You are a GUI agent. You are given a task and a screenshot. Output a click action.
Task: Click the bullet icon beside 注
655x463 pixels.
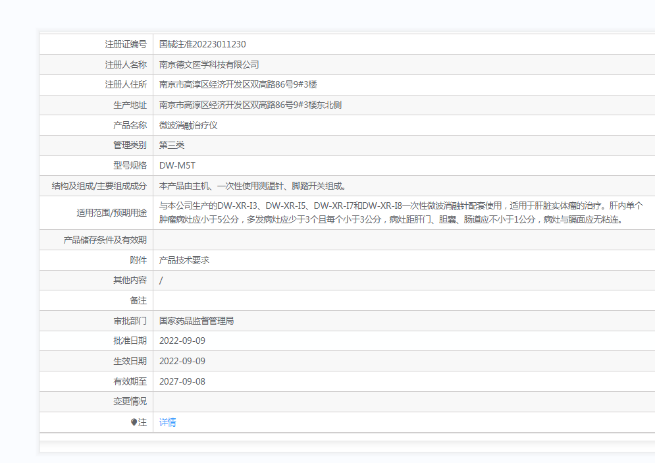134,422
